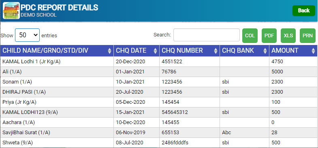
Task: Click sort arrows on CHQ NUMBER column
Action: (x=216, y=51)
